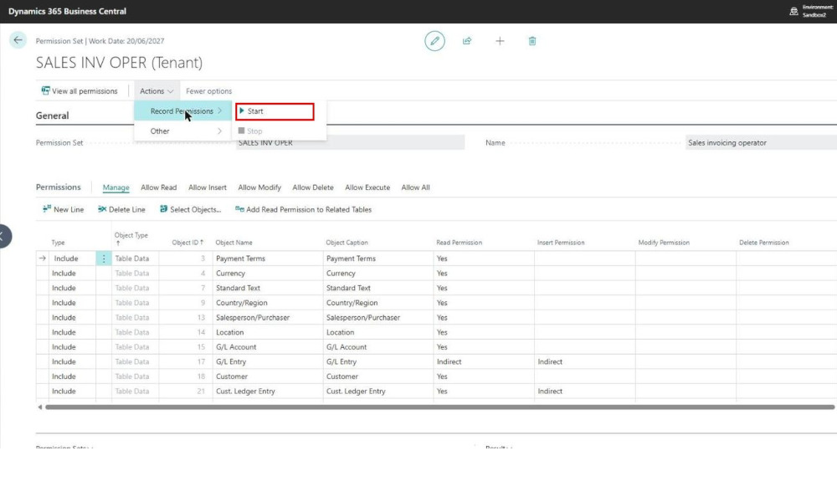Select the Standard Text object name
Image resolution: width=837 pixels, height=502 pixels.
(268, 288)
